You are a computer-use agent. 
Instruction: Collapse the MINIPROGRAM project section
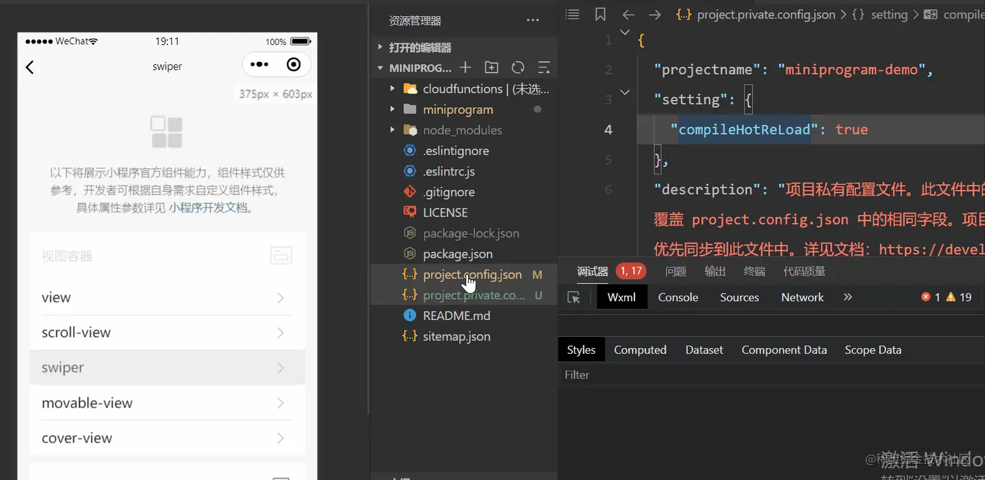[380, 68]
